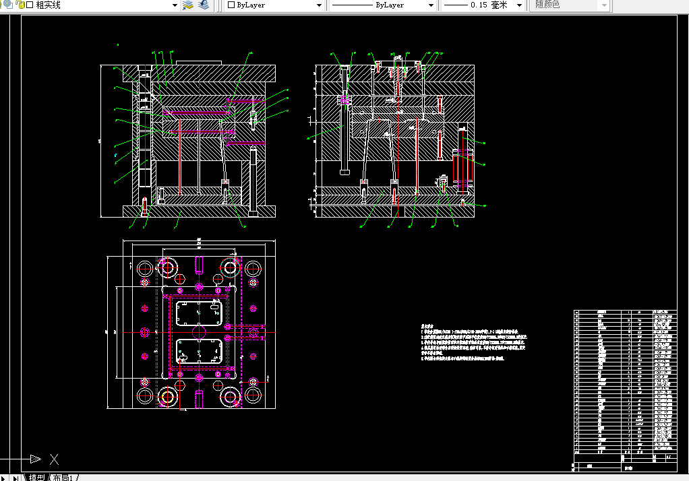The height and width of the screenshot is (481, 689).
Task: Click the next-tab scroll arrow
Action: click(x=3, y=478)
